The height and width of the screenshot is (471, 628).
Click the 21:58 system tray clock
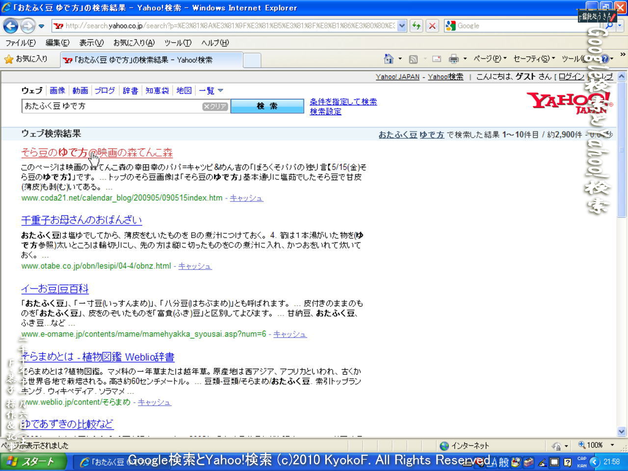(611, 462)
